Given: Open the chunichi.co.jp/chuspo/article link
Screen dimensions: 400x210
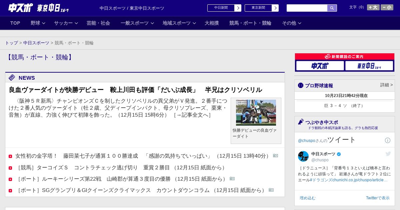Looking at the screenshot, I should (x=360, y=180).
